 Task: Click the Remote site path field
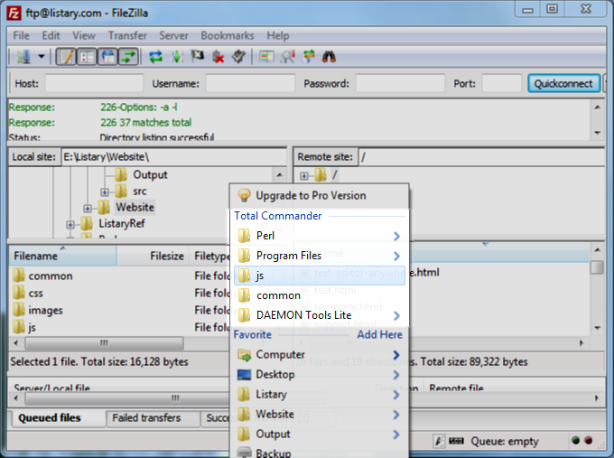pyautogui.click(x=481, y=156)
